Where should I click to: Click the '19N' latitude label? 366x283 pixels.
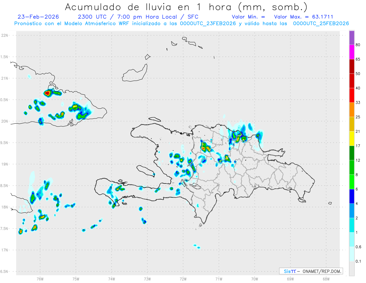[x=5, y=164]
